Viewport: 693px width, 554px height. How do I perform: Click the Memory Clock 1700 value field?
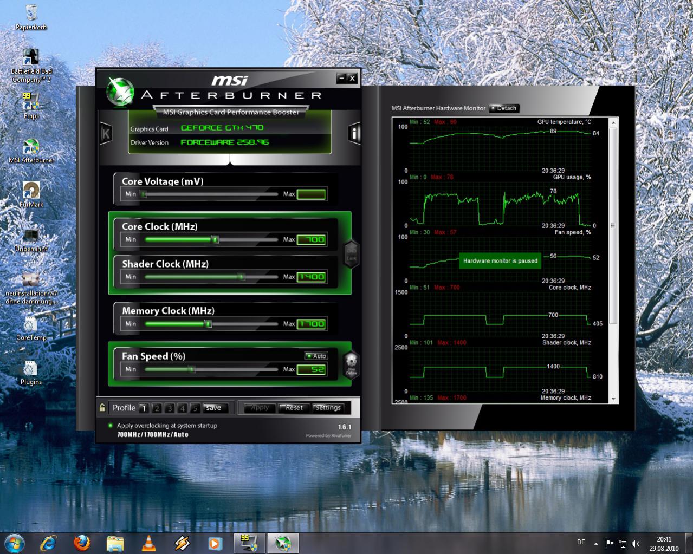[312, 324]
